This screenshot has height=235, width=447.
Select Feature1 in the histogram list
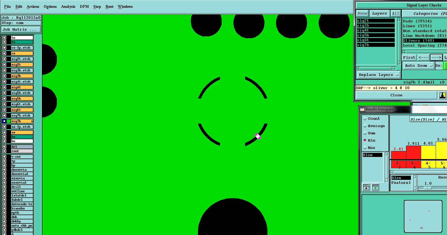pos(401,183)
